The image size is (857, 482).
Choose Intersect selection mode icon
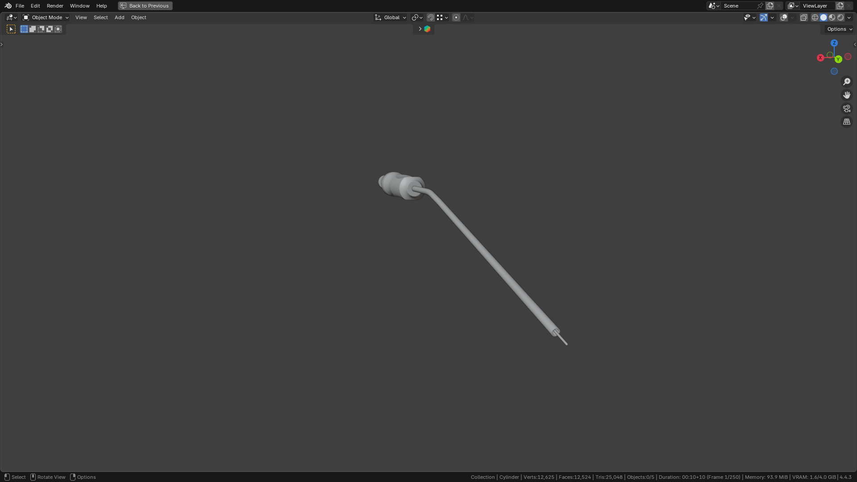coord(58,29)
